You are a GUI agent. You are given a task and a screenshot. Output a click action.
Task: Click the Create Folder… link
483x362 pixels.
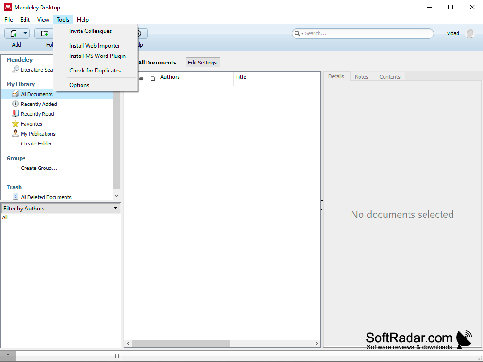click(39, 144)
